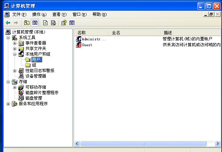Click the Back arrow toolbar icon
The image size is (222, 152).
[x=8, y=23]
